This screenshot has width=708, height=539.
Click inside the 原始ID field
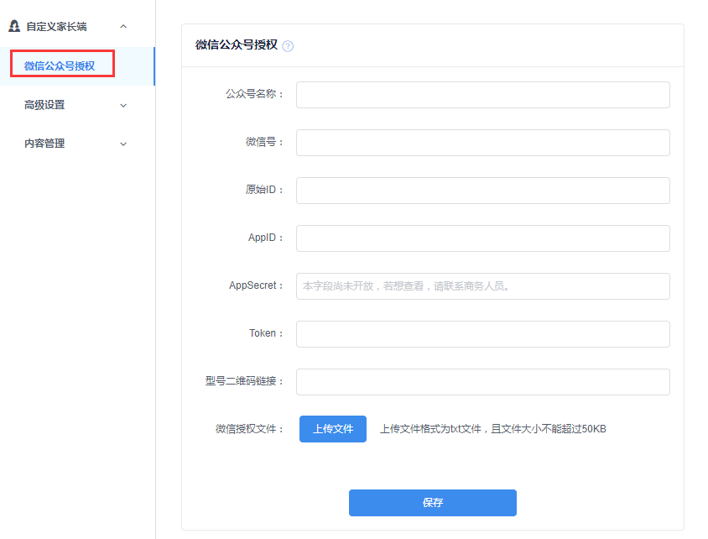tap(482, 191)
